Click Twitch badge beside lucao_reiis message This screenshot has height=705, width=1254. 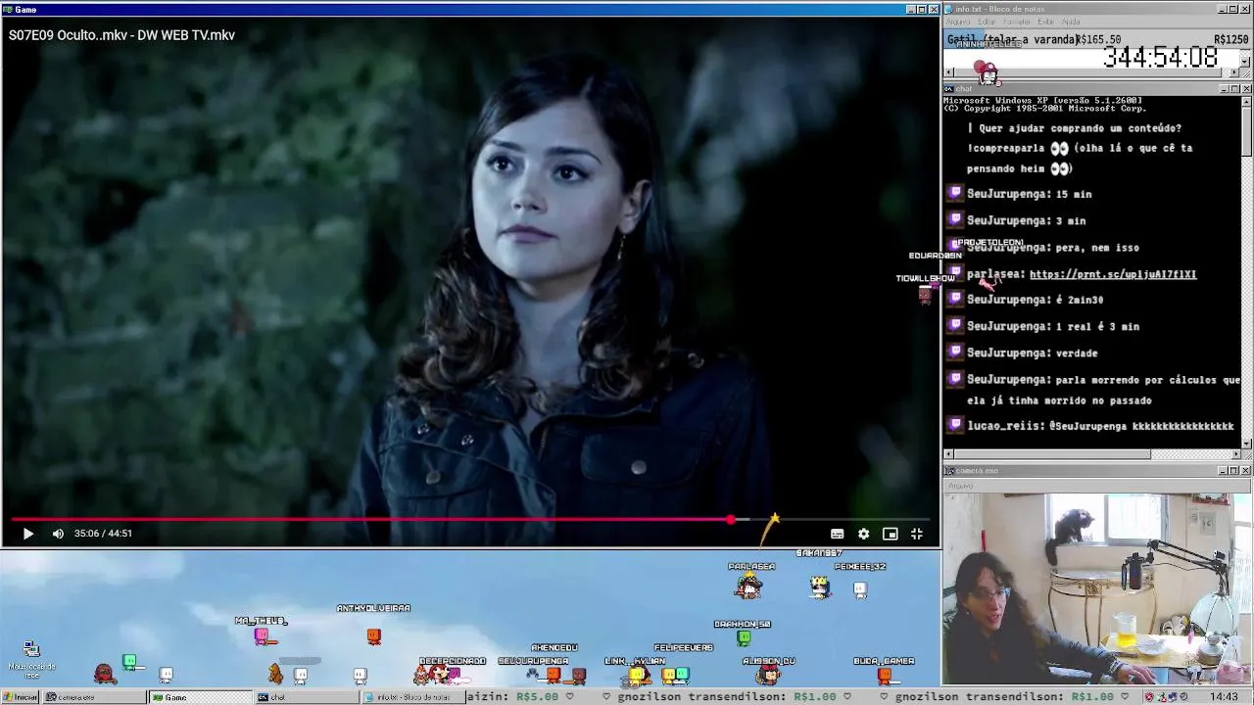click(955, 425)
